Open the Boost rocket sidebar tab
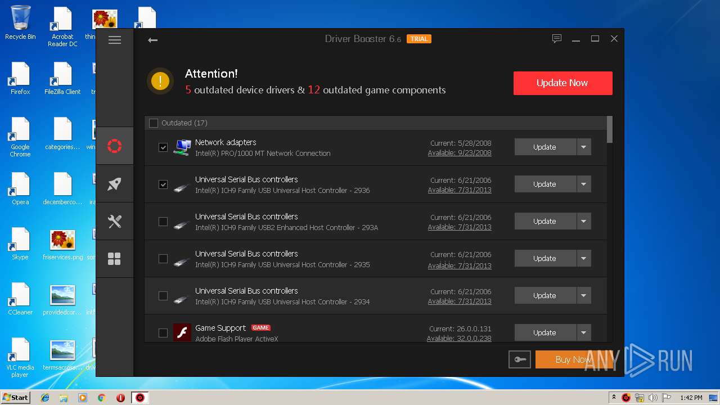 click(x=115, y=184)
